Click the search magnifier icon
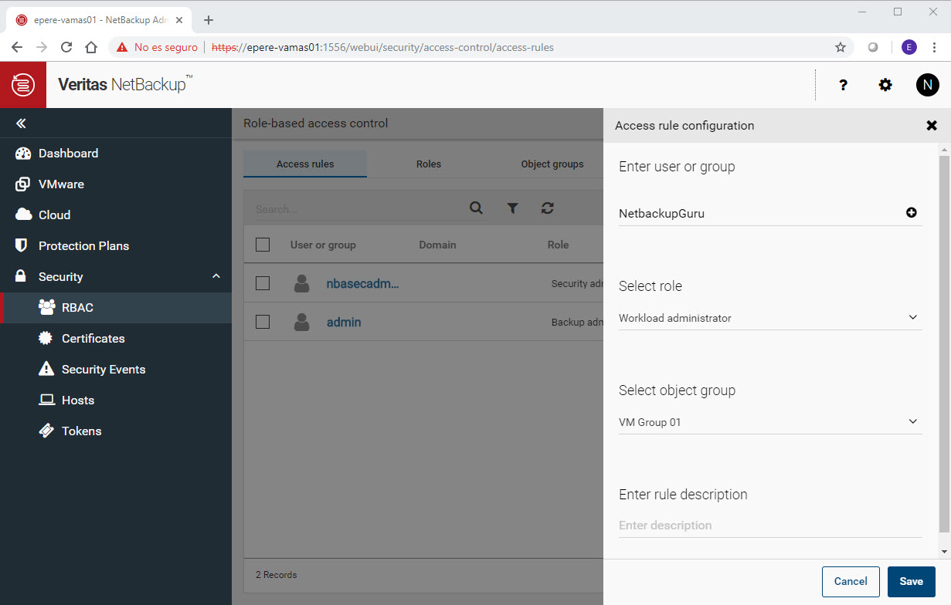This screenshot has height=605, width=951. point(476,208)
